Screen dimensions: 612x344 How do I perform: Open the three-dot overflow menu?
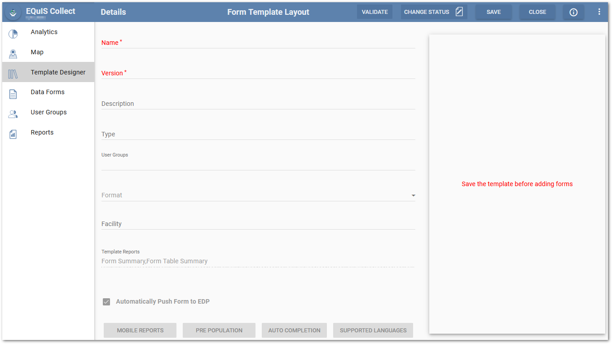599,12
